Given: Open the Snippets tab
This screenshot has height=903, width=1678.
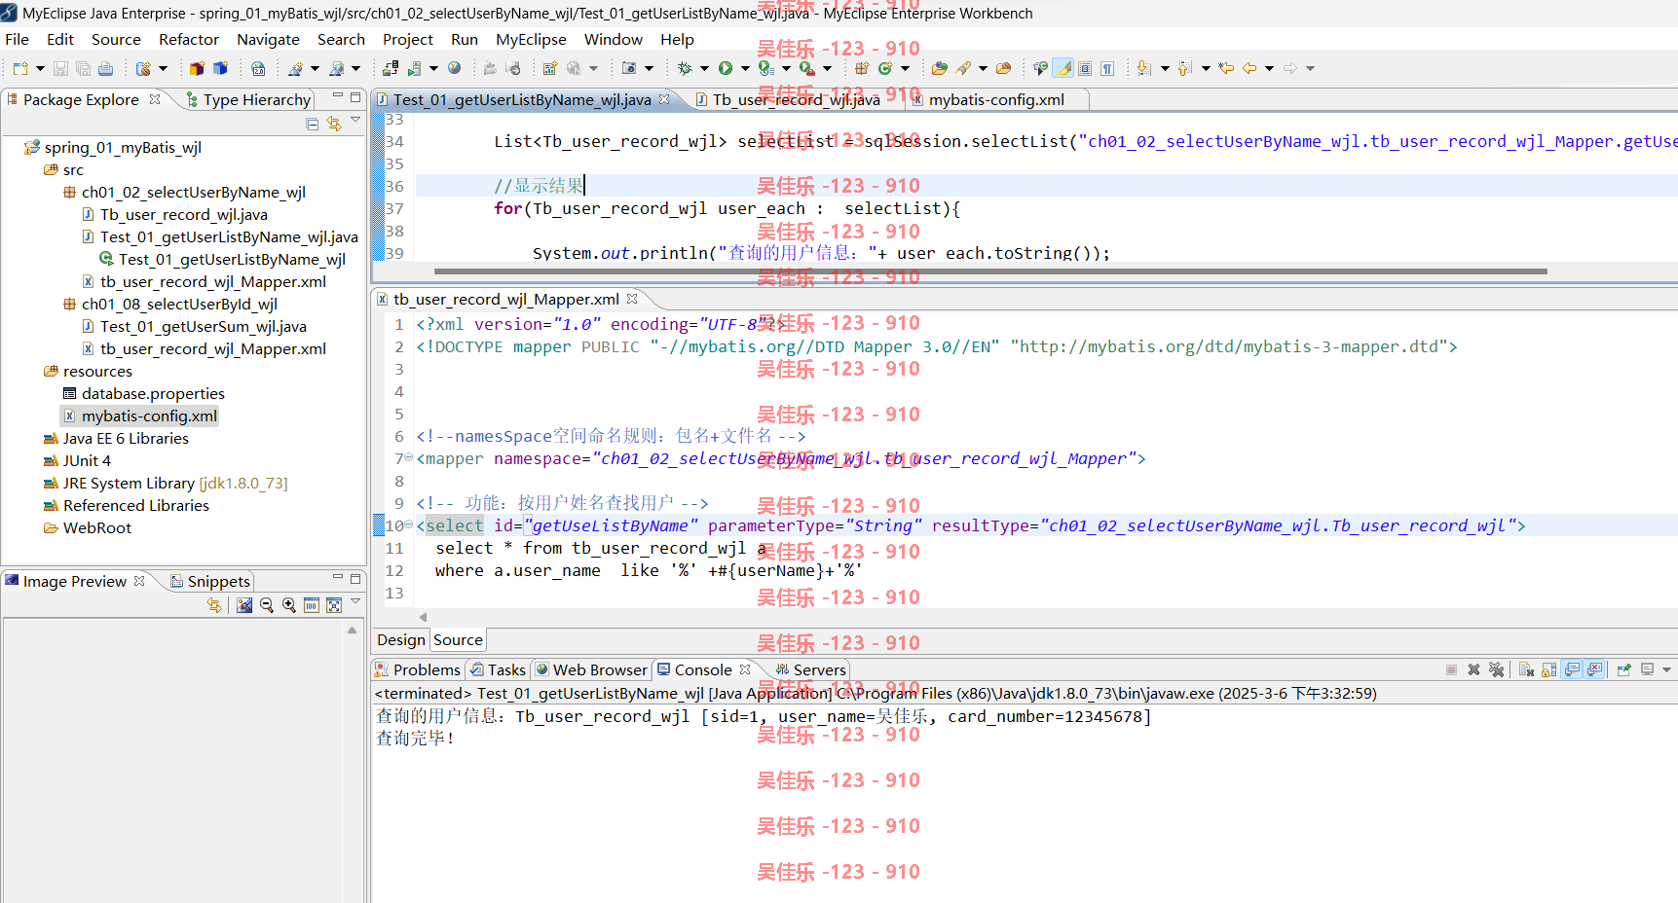Looking at the screenshot, I should (x=210, y=581).
